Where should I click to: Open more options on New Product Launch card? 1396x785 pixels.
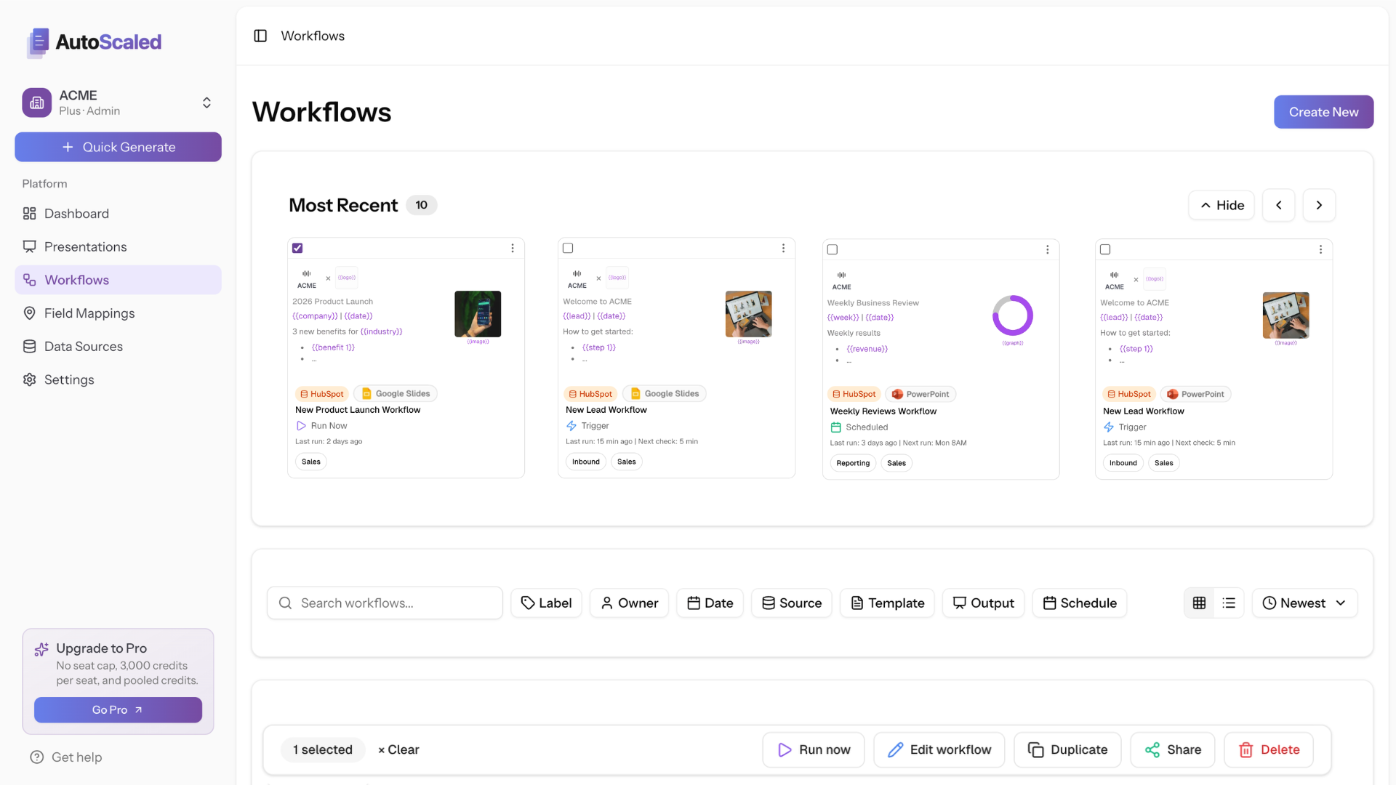tap(513, 248)
